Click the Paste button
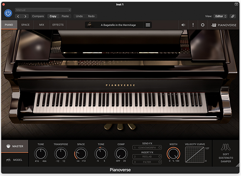Image resolution: width=241 pixels, height=176 pixels. pyautogui.click(x=65, y=16)
